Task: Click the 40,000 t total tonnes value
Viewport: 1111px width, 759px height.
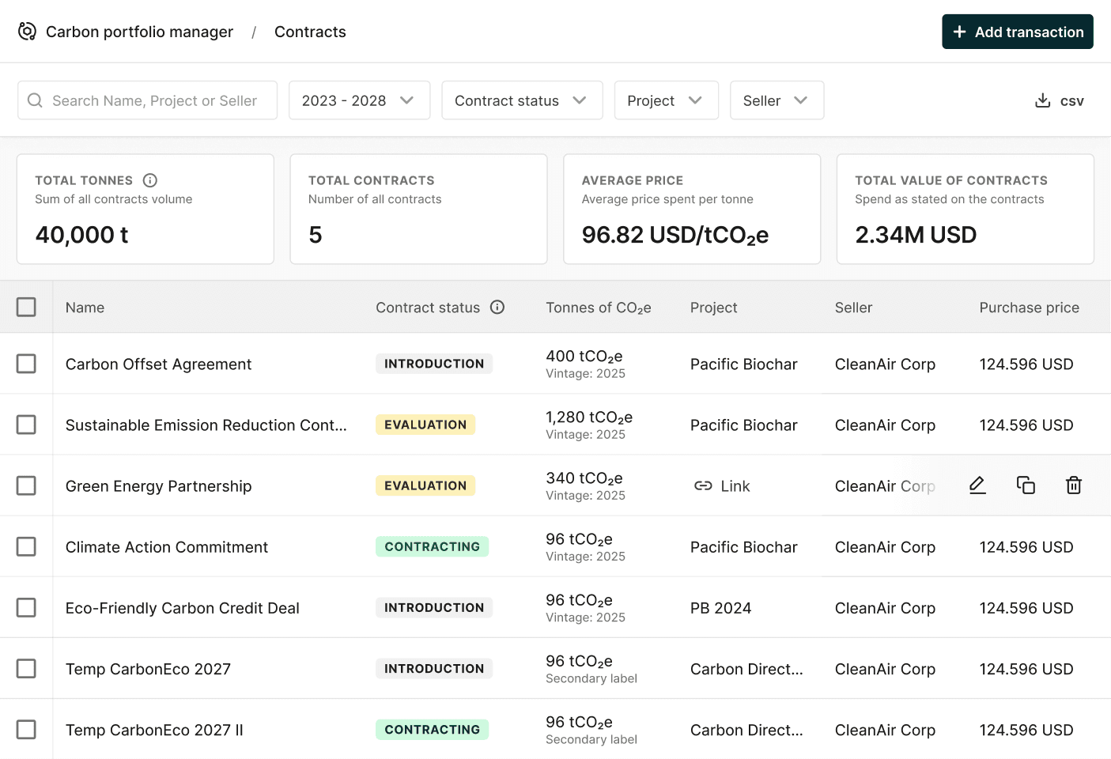Action: tap(81, 235)
